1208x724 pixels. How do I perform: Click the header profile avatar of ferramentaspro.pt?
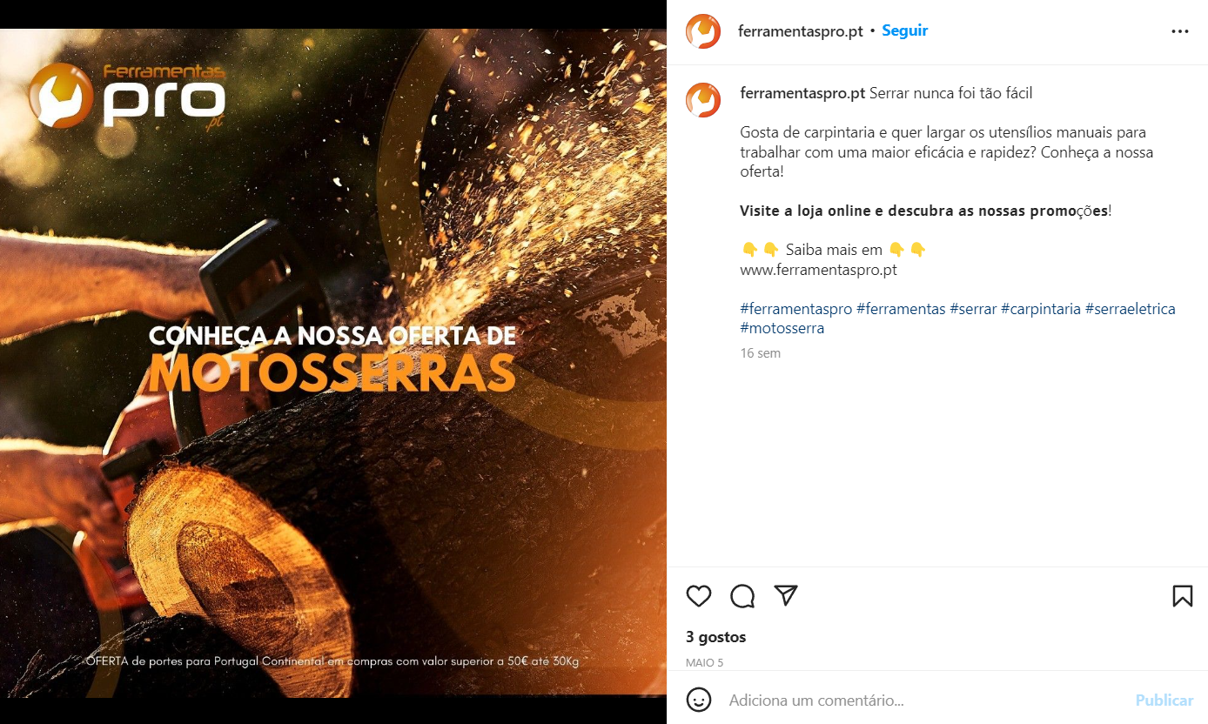pyautogui.click(x=703, y=31)
